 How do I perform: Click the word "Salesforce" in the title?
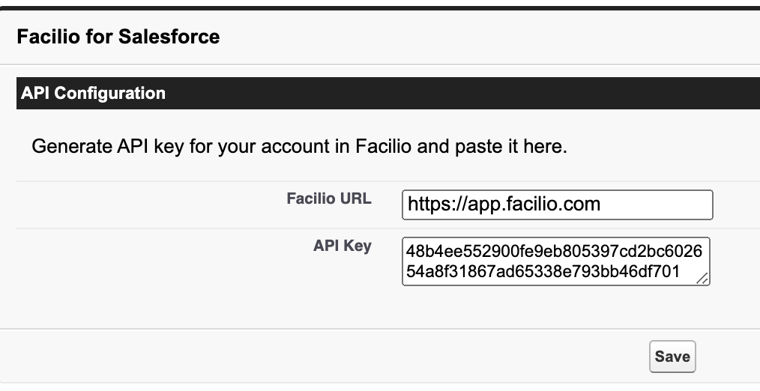[175, 36]
